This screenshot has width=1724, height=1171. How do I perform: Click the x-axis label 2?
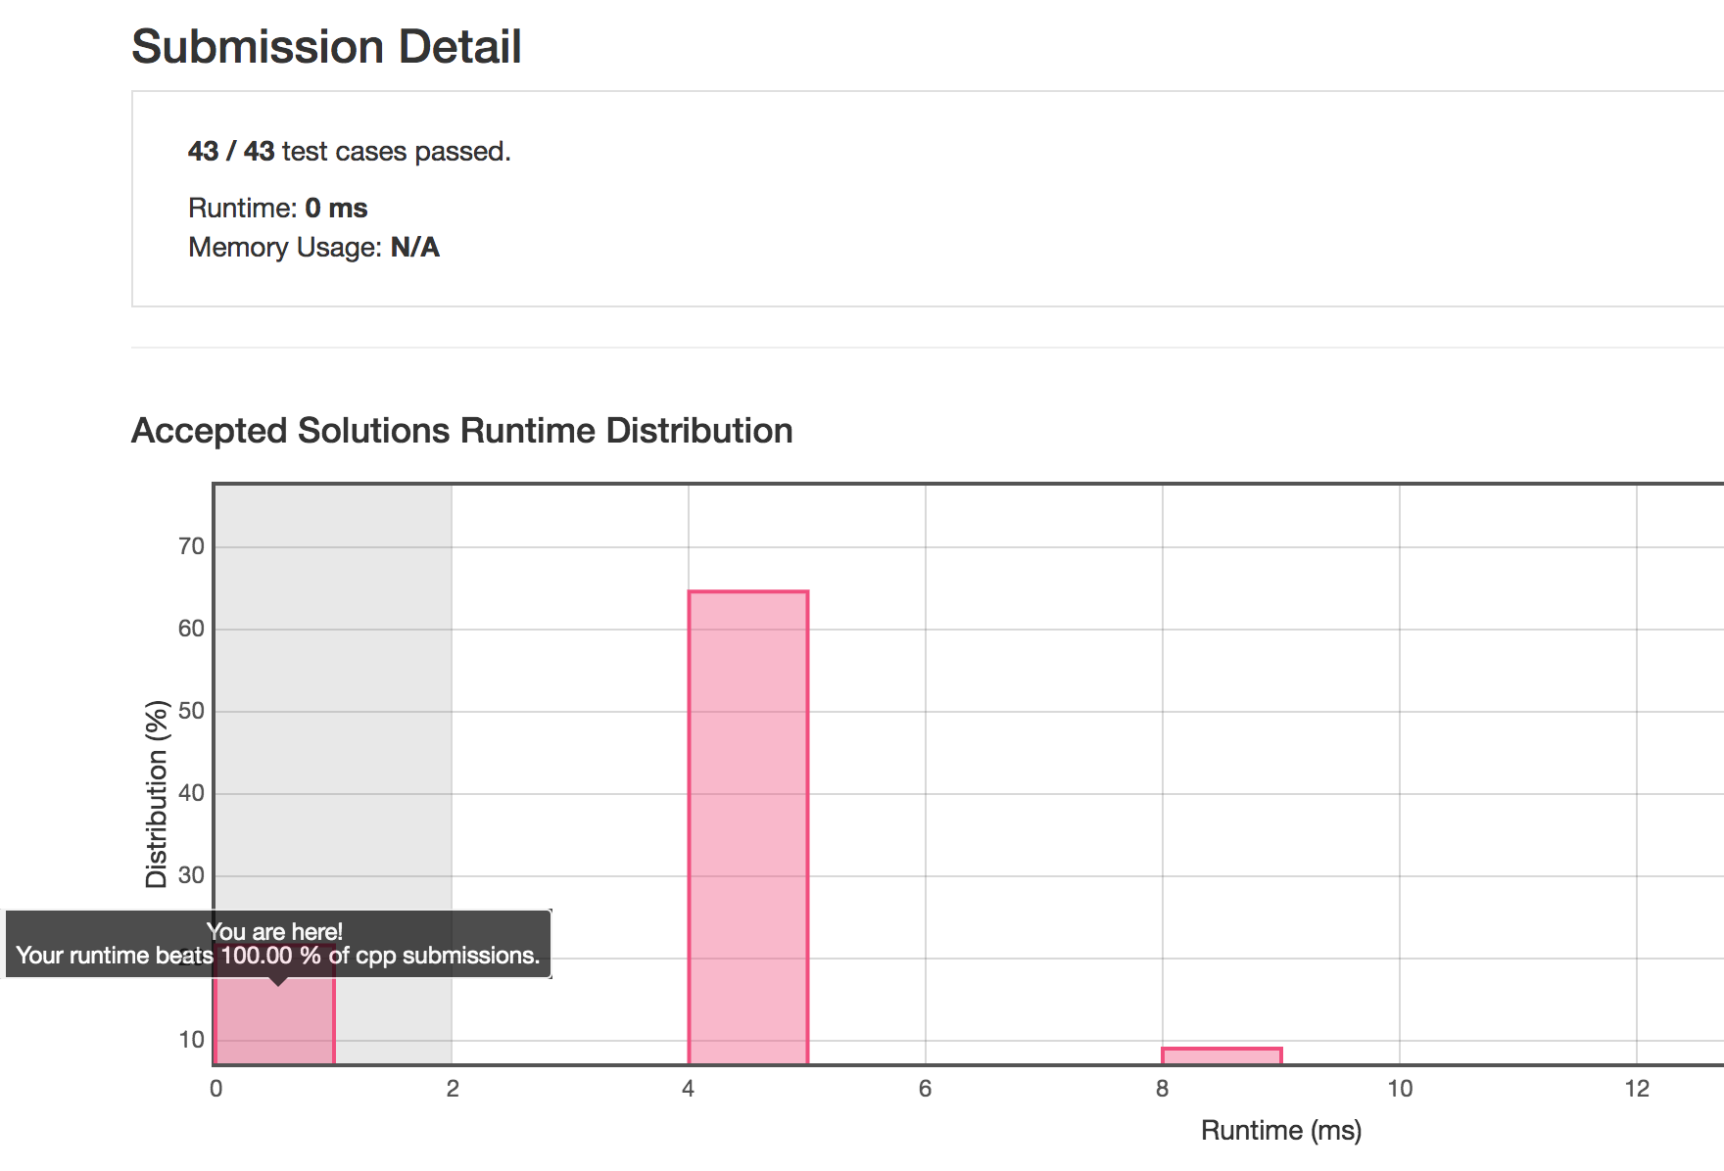coord(453,1089)
